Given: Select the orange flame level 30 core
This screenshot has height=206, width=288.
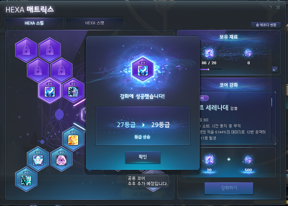Looking at the screenshot, I should point(73,139).
